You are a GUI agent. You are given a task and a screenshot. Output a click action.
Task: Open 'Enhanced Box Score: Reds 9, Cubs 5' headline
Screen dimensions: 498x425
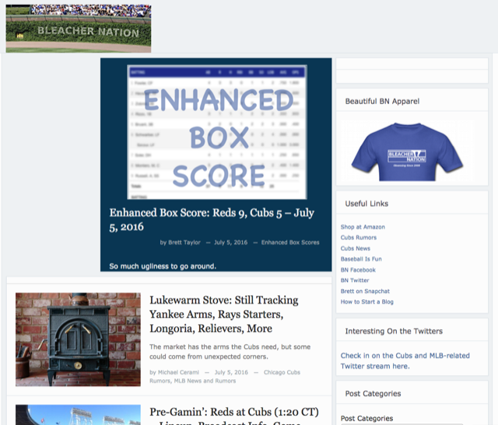click(x=212, y=219)
